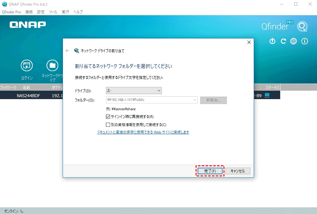Screen dimensions: 317x214
Task: Click the info icon in Qfinder header
Action: 305,41
